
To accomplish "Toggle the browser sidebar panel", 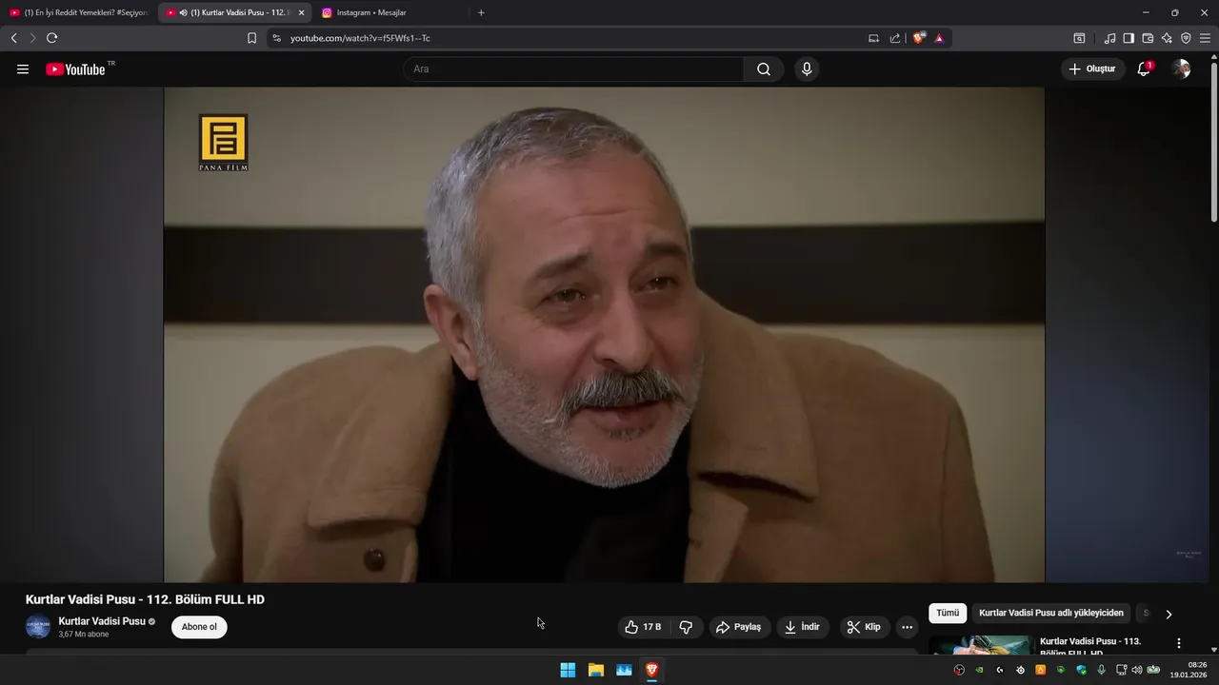I will pos(1129,38).
